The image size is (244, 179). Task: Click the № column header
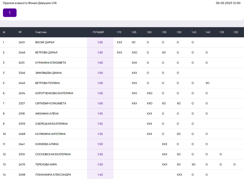20,32
